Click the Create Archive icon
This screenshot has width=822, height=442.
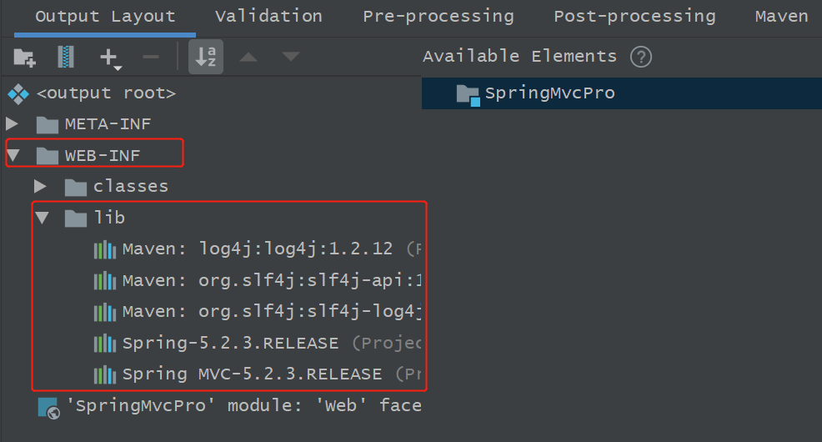click(66, 57)
